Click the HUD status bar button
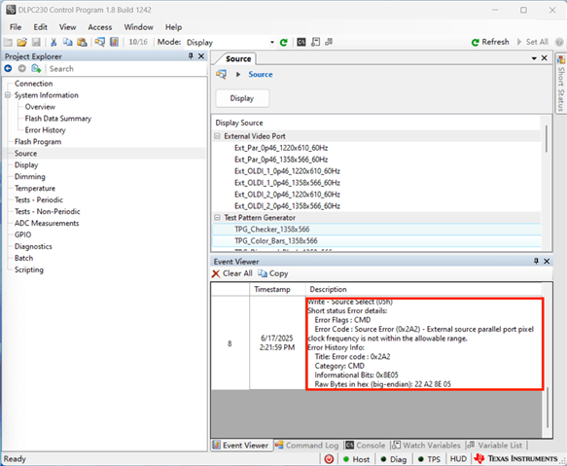The image size is (567, 466). coord(458,459)
